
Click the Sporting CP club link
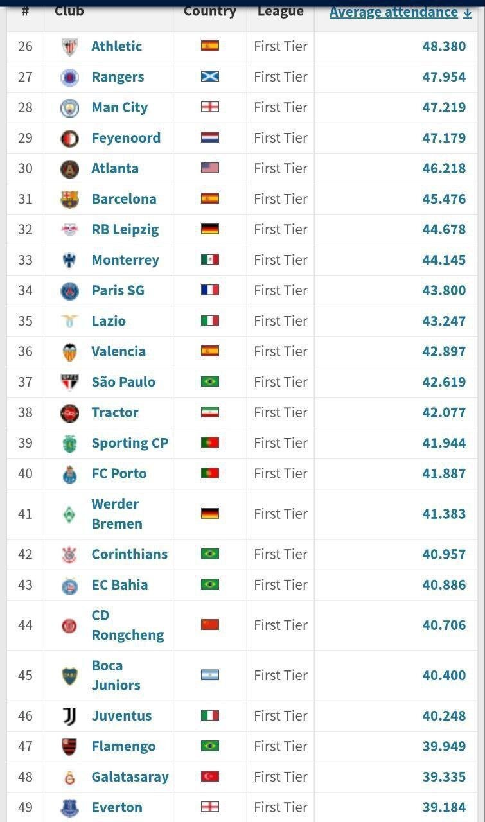click(130, 443)
